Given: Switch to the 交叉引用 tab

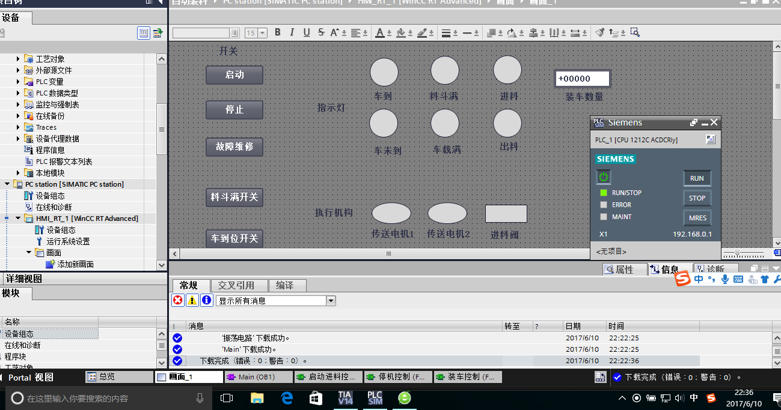Looking at the screenshot, I should (236, 285).
